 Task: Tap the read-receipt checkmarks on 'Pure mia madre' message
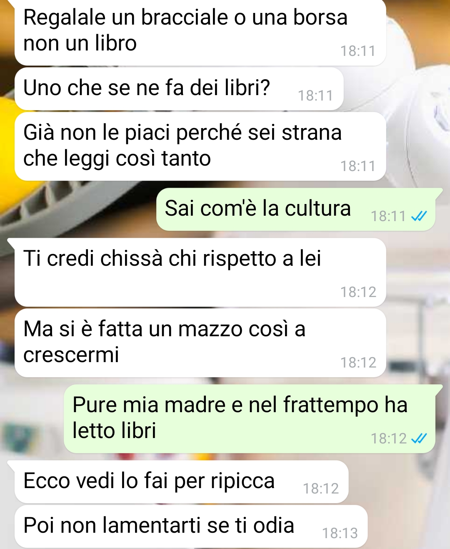coord(419,438)
